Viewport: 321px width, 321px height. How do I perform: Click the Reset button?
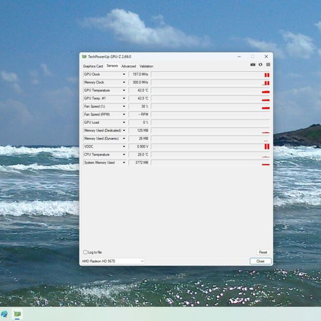click(x=263, y=252)
